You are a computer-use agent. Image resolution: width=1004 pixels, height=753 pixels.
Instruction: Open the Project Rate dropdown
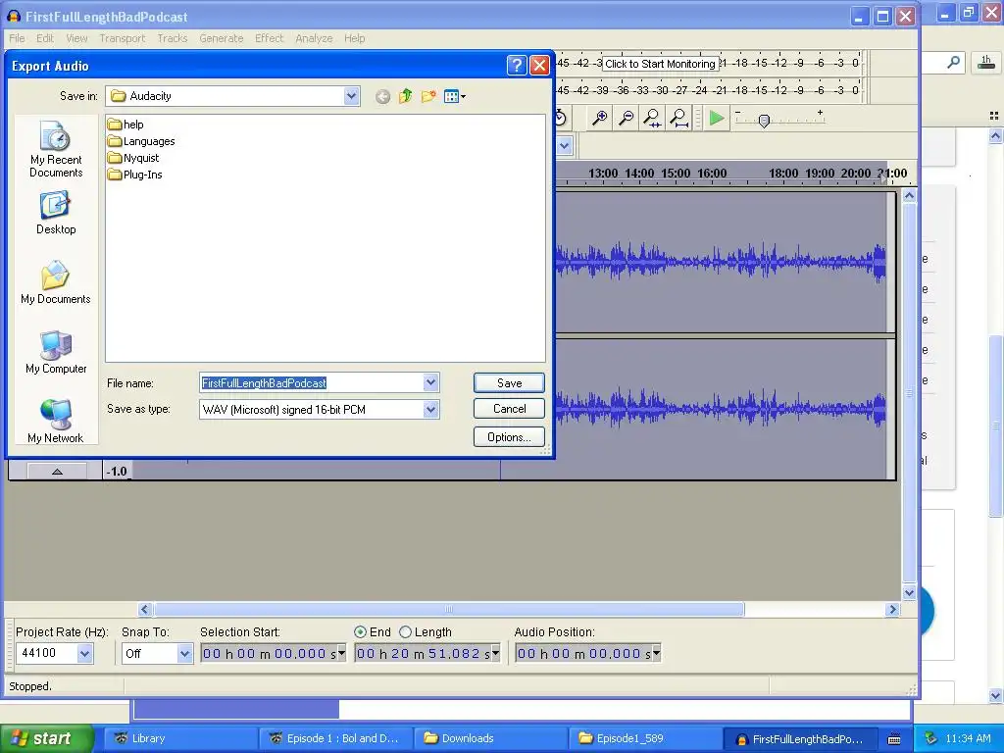tap(85, 653)
